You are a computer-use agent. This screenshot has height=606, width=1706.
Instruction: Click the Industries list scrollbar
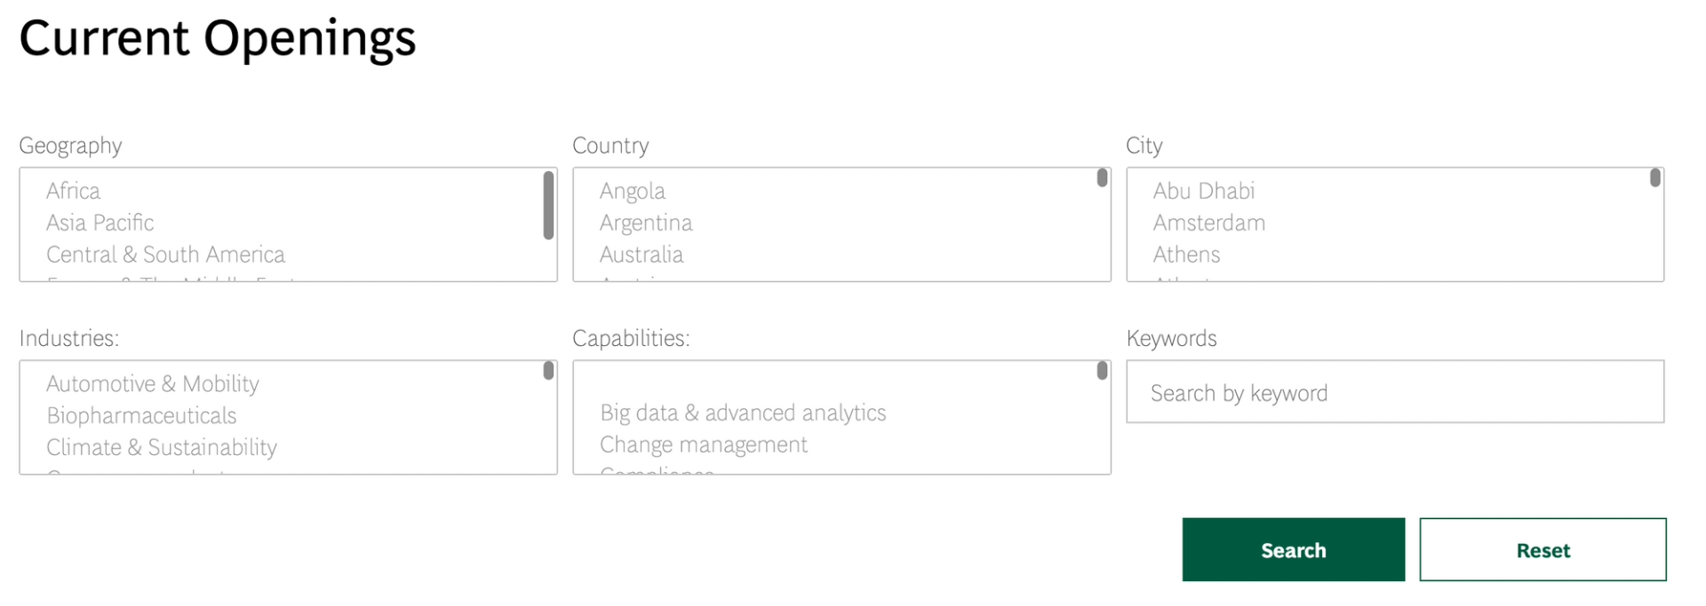548,372
